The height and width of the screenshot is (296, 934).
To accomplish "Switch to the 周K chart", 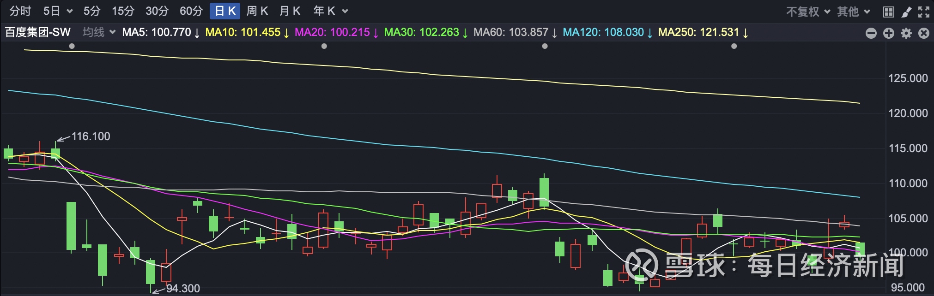I will (257, 11).
